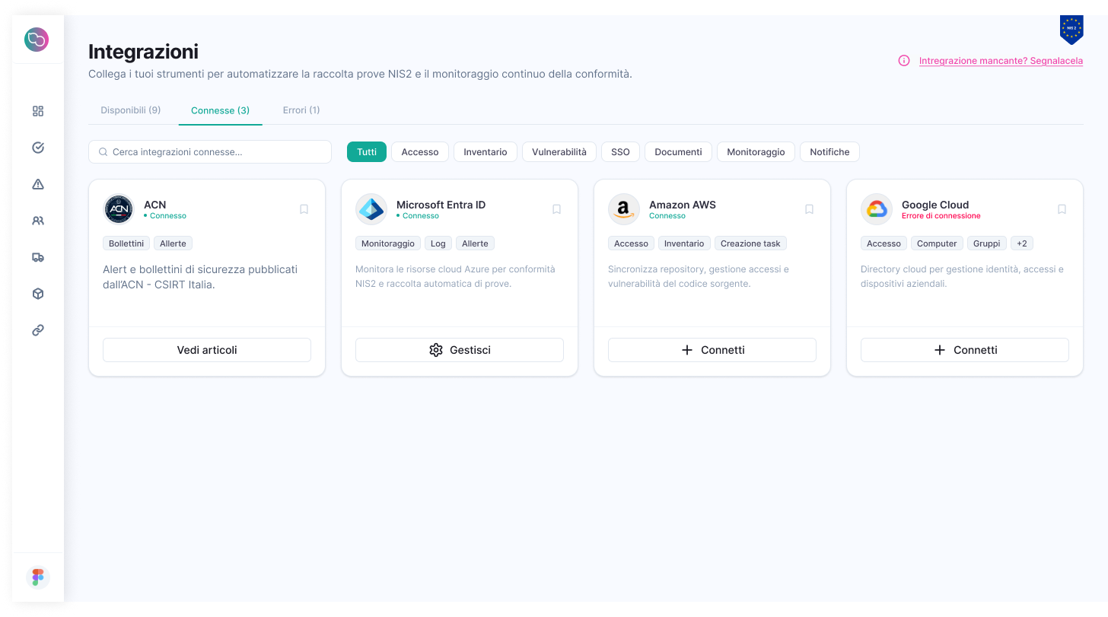Image resolution: width=1108 pixels, height=617 pixels.
Task: Expand the +2 tags on Google Cloud
Action: click(1022, 243)
